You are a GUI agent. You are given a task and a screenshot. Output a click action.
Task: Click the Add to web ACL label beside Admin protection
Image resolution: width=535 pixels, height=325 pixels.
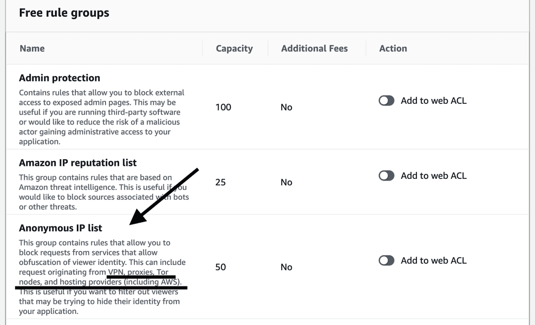[x=433, y=101]
